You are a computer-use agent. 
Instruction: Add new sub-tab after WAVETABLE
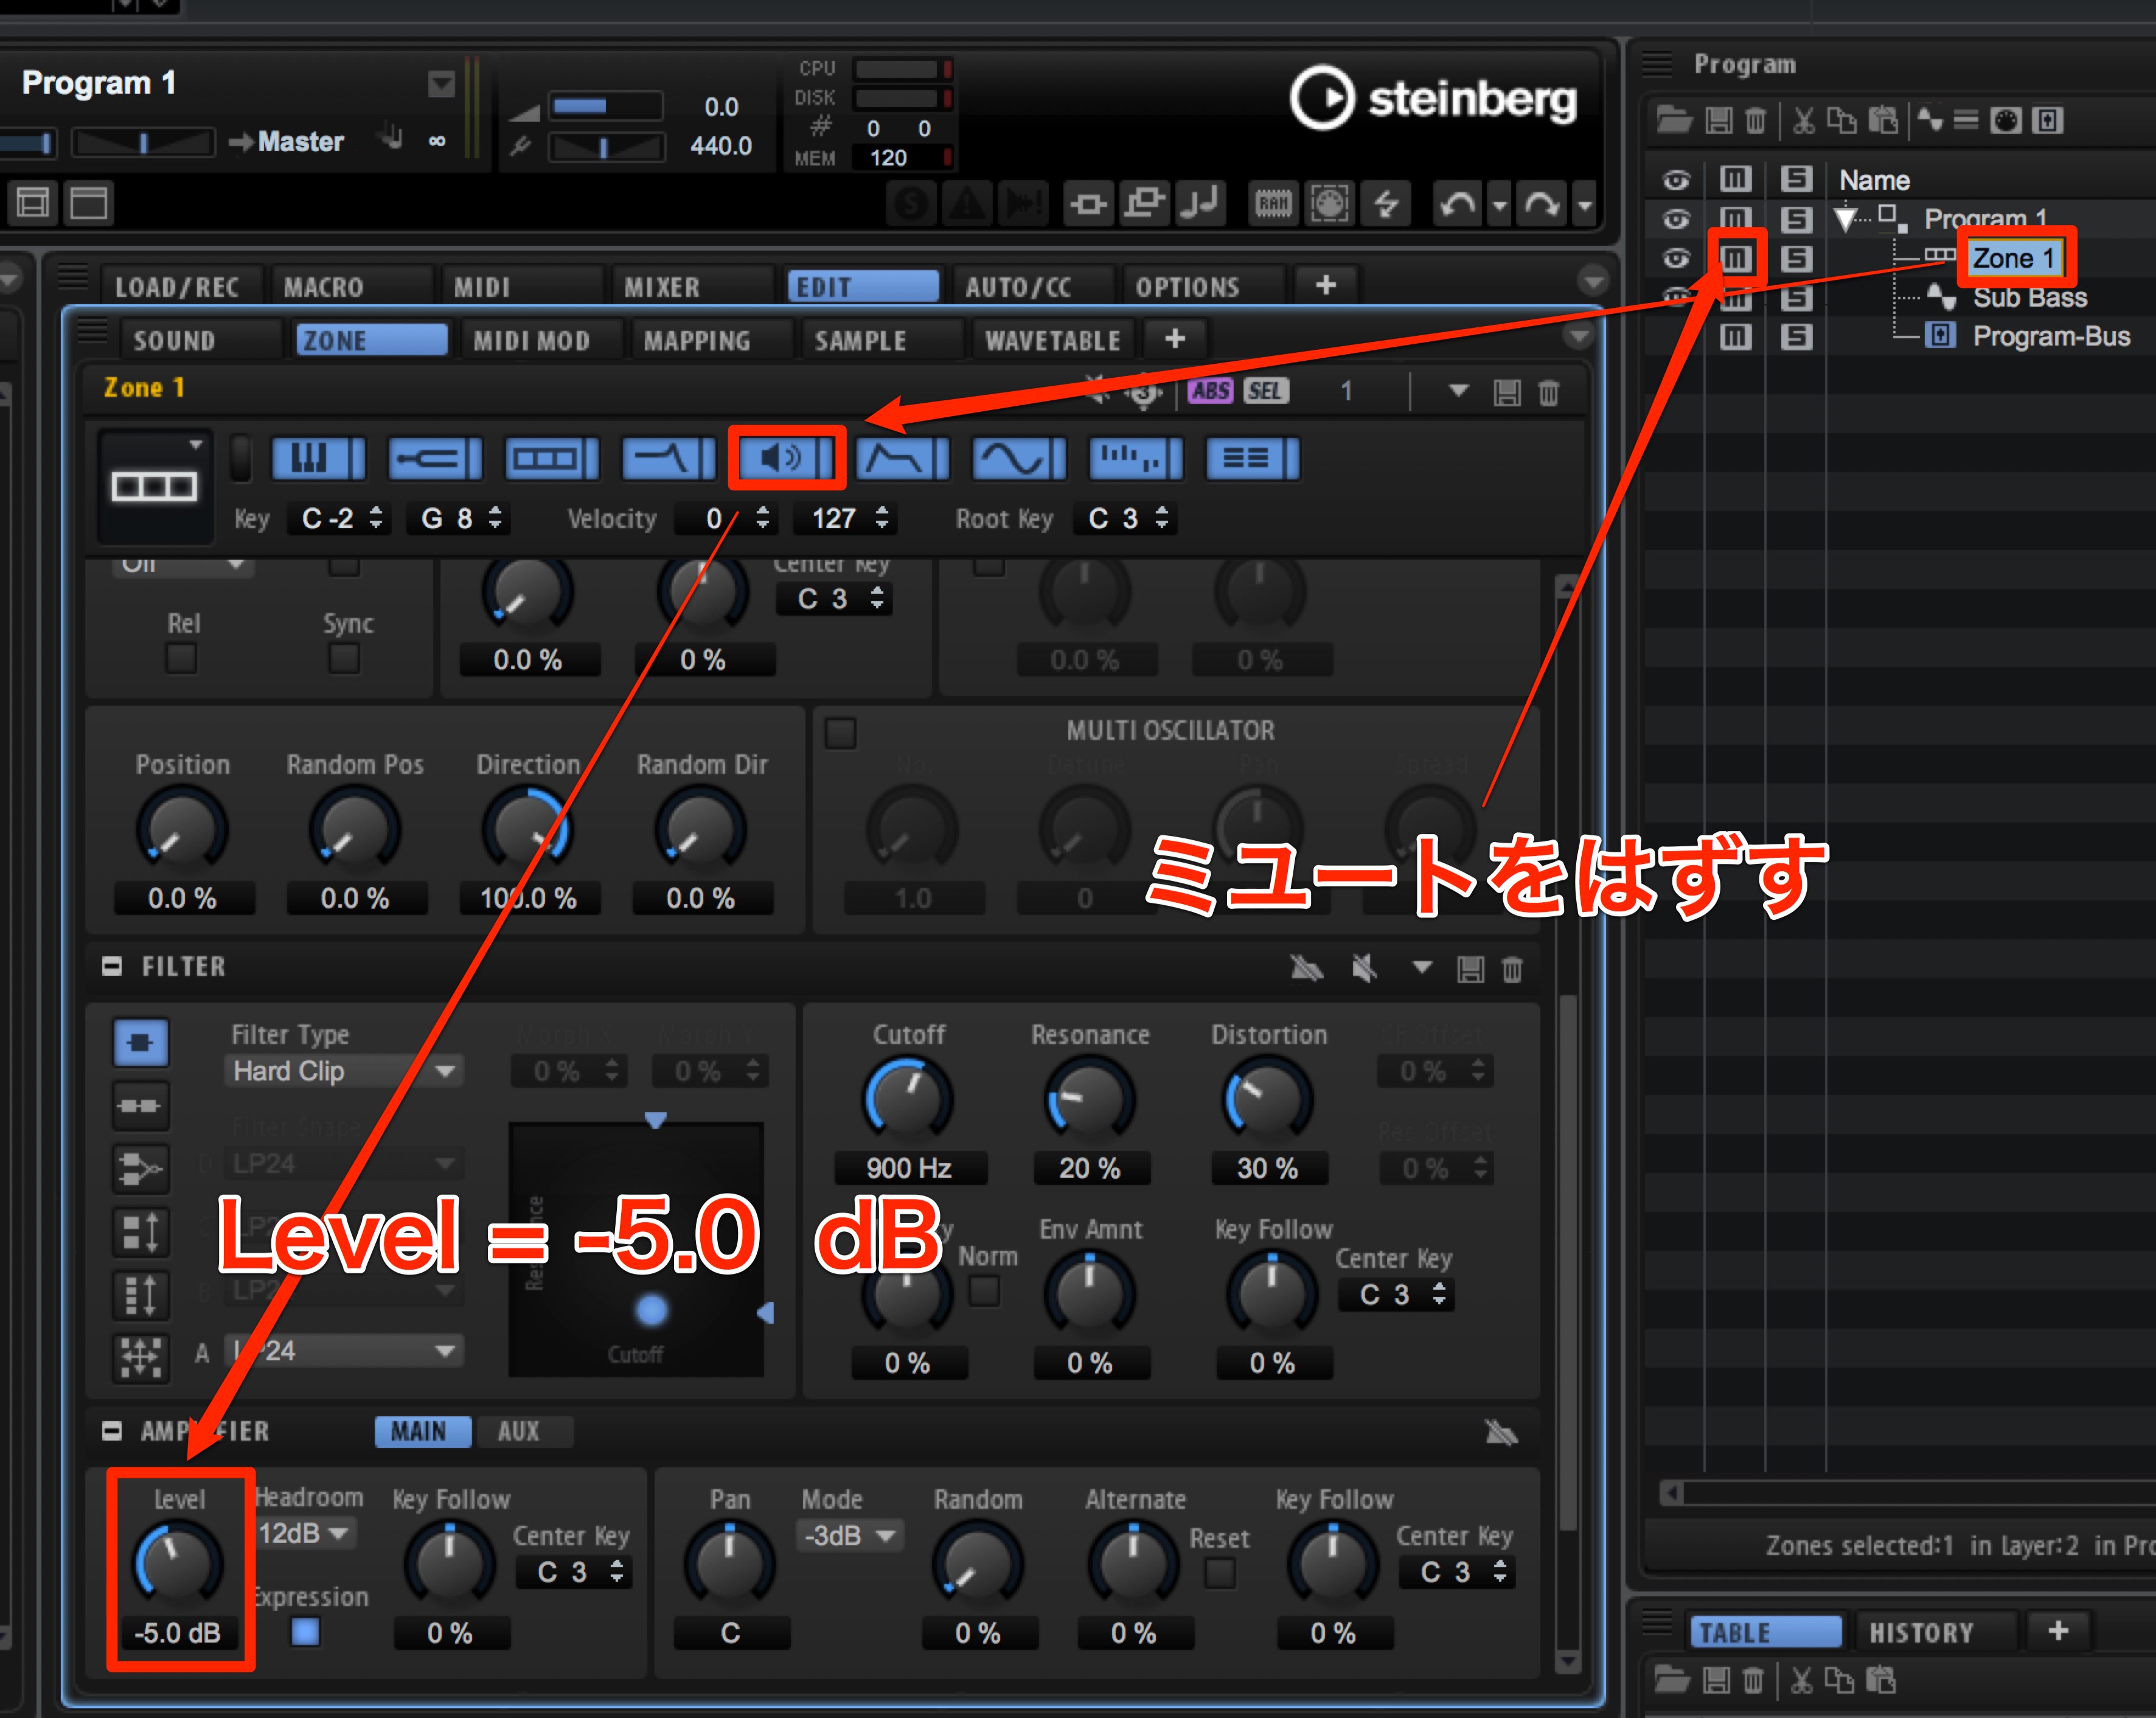[1175, 339]
